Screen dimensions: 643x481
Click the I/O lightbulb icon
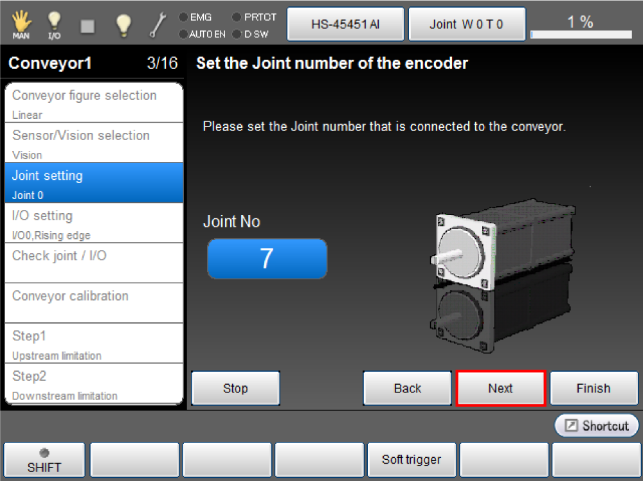(x=55, y=25)
